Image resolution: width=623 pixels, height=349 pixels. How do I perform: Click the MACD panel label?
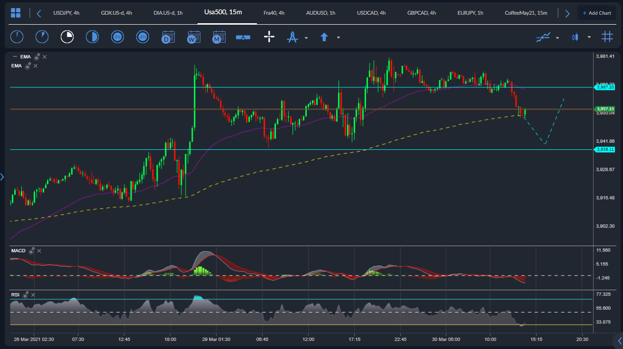pos(18,250)
